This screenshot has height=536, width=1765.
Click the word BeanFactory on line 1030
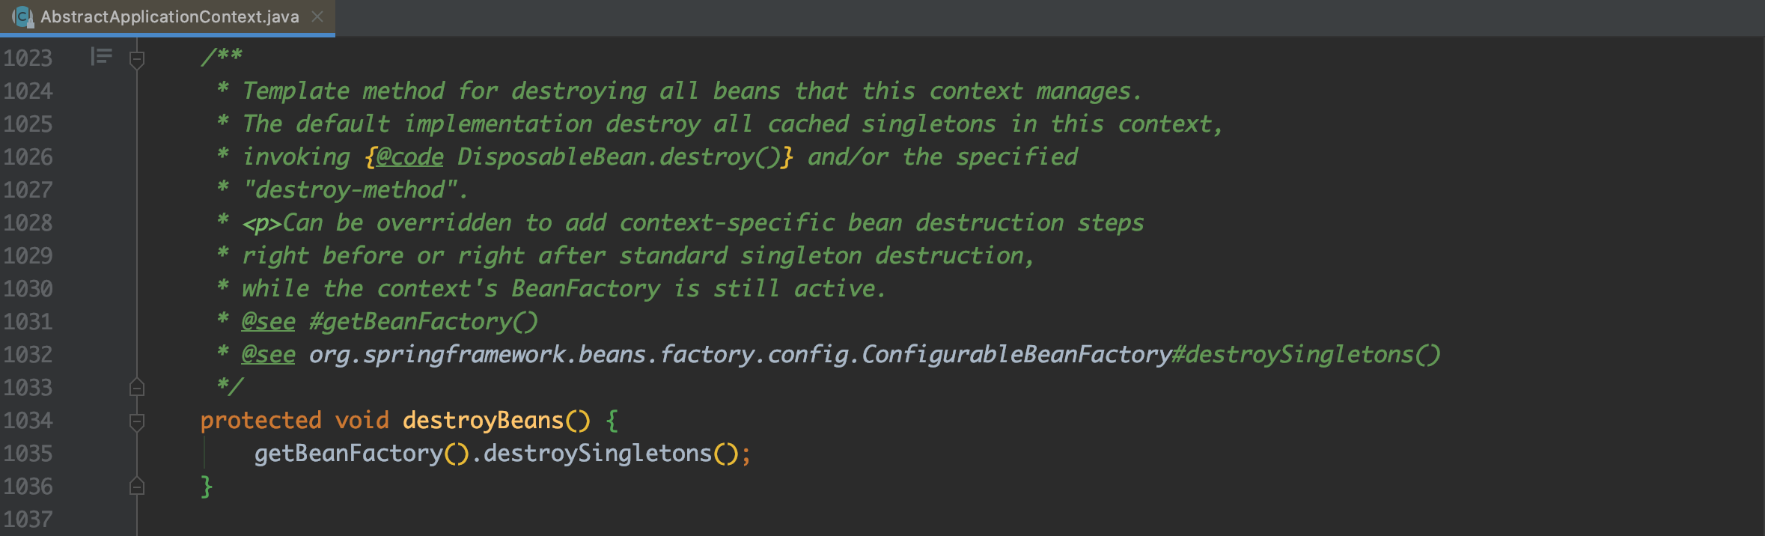(584, 288)
